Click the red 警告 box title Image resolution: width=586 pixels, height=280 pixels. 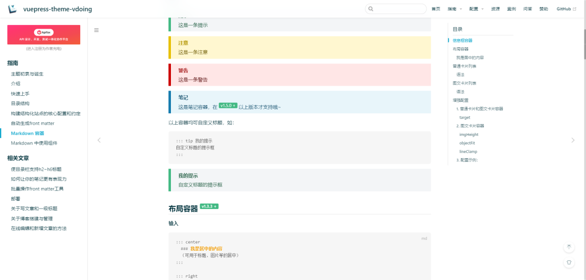pyautogui.click(x=183, y=70)
